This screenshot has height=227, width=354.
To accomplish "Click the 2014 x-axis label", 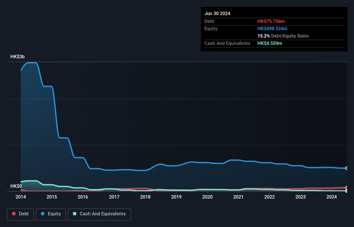I will [x=21, y=197].
